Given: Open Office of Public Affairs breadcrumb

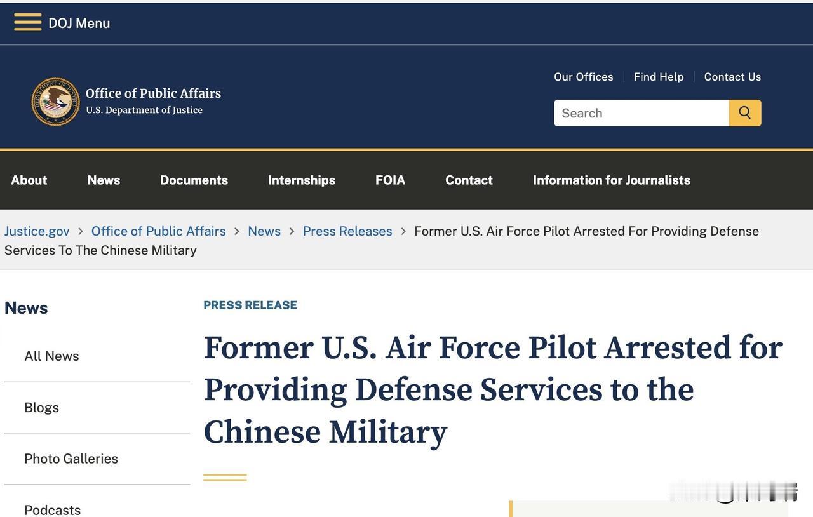Looking at the screenshot, I should (158, 231).
